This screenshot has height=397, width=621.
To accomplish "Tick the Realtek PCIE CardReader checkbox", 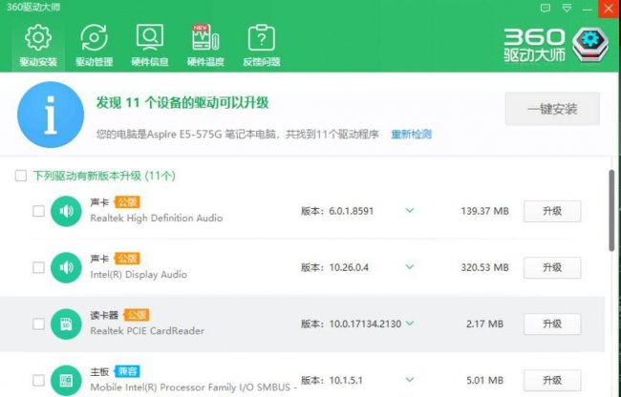I will tap(38, 324).
